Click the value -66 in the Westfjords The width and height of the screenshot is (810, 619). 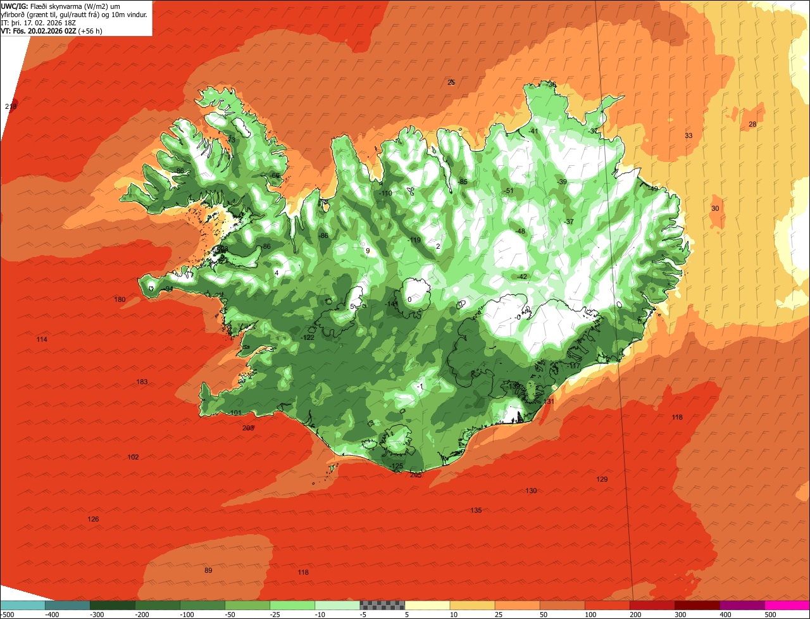(x=275, y=175)
